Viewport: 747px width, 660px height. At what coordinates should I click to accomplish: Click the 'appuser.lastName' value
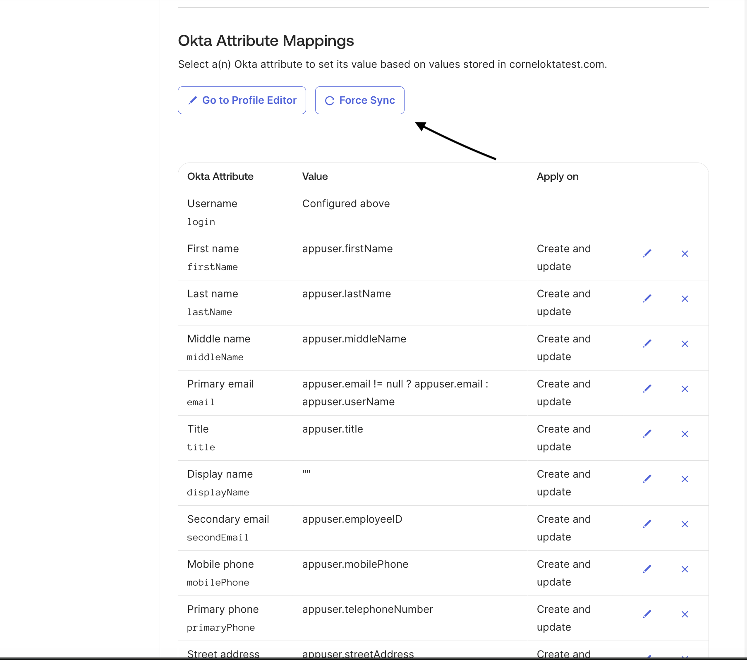pyautogui.click(x=347, y=294)
